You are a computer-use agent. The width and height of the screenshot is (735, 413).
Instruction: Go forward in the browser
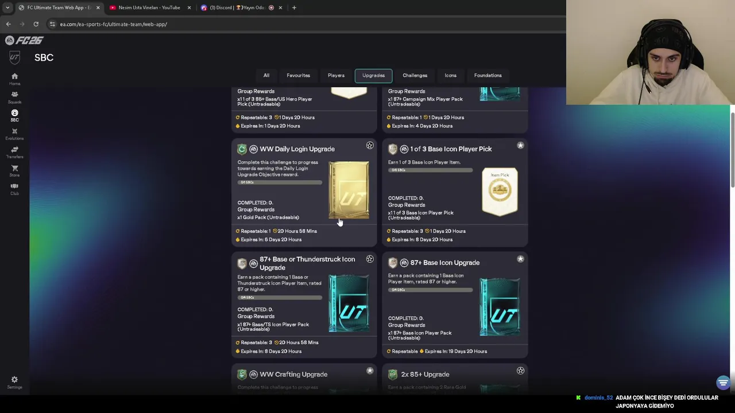click(22, 24)
